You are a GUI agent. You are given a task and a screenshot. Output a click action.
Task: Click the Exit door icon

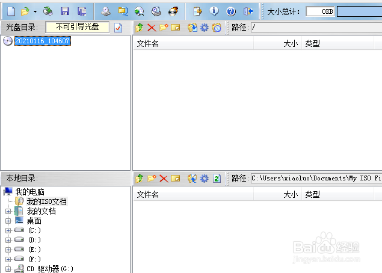[x=248, y=11]
